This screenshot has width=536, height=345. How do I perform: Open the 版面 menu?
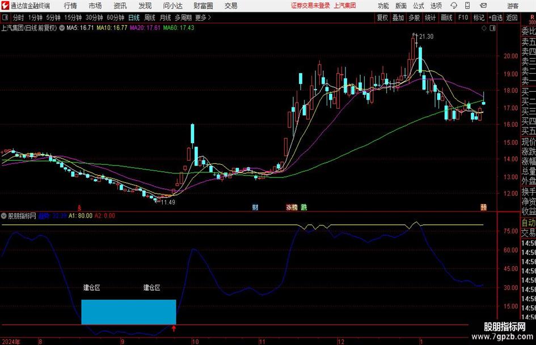(x=400, y=6)
